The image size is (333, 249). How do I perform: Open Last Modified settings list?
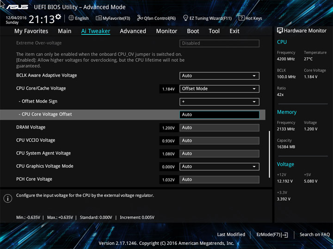click(x=231, y=235)
